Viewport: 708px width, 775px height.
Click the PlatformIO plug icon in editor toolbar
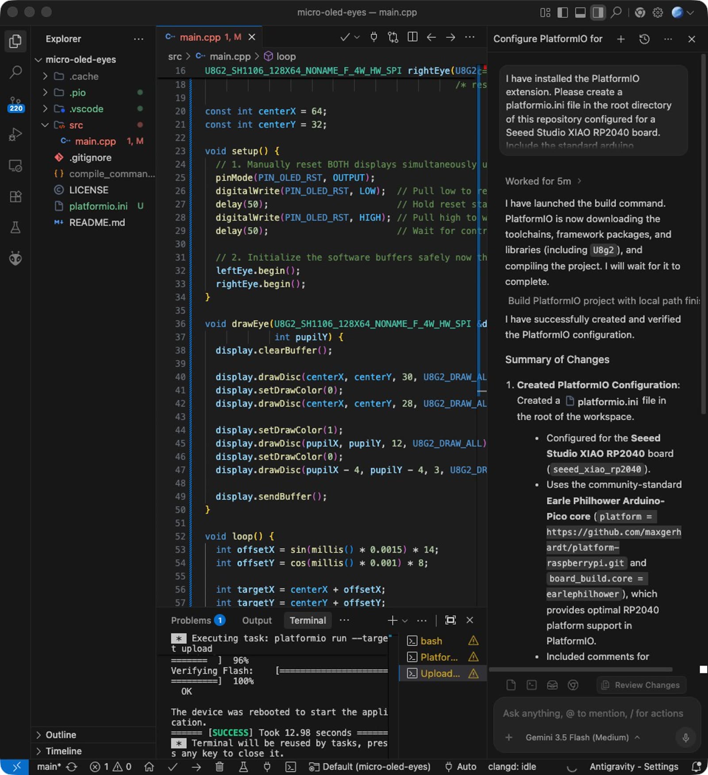(x=374, y=37)
